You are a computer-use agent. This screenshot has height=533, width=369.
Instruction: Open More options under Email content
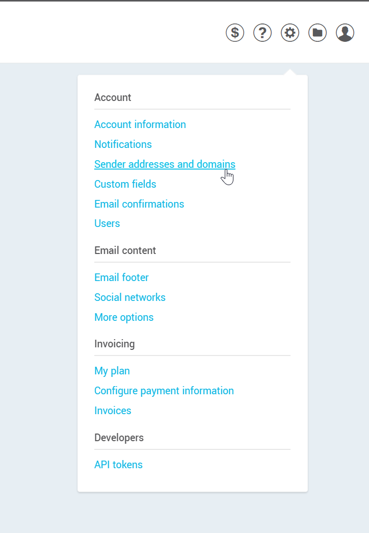[124, 317]
